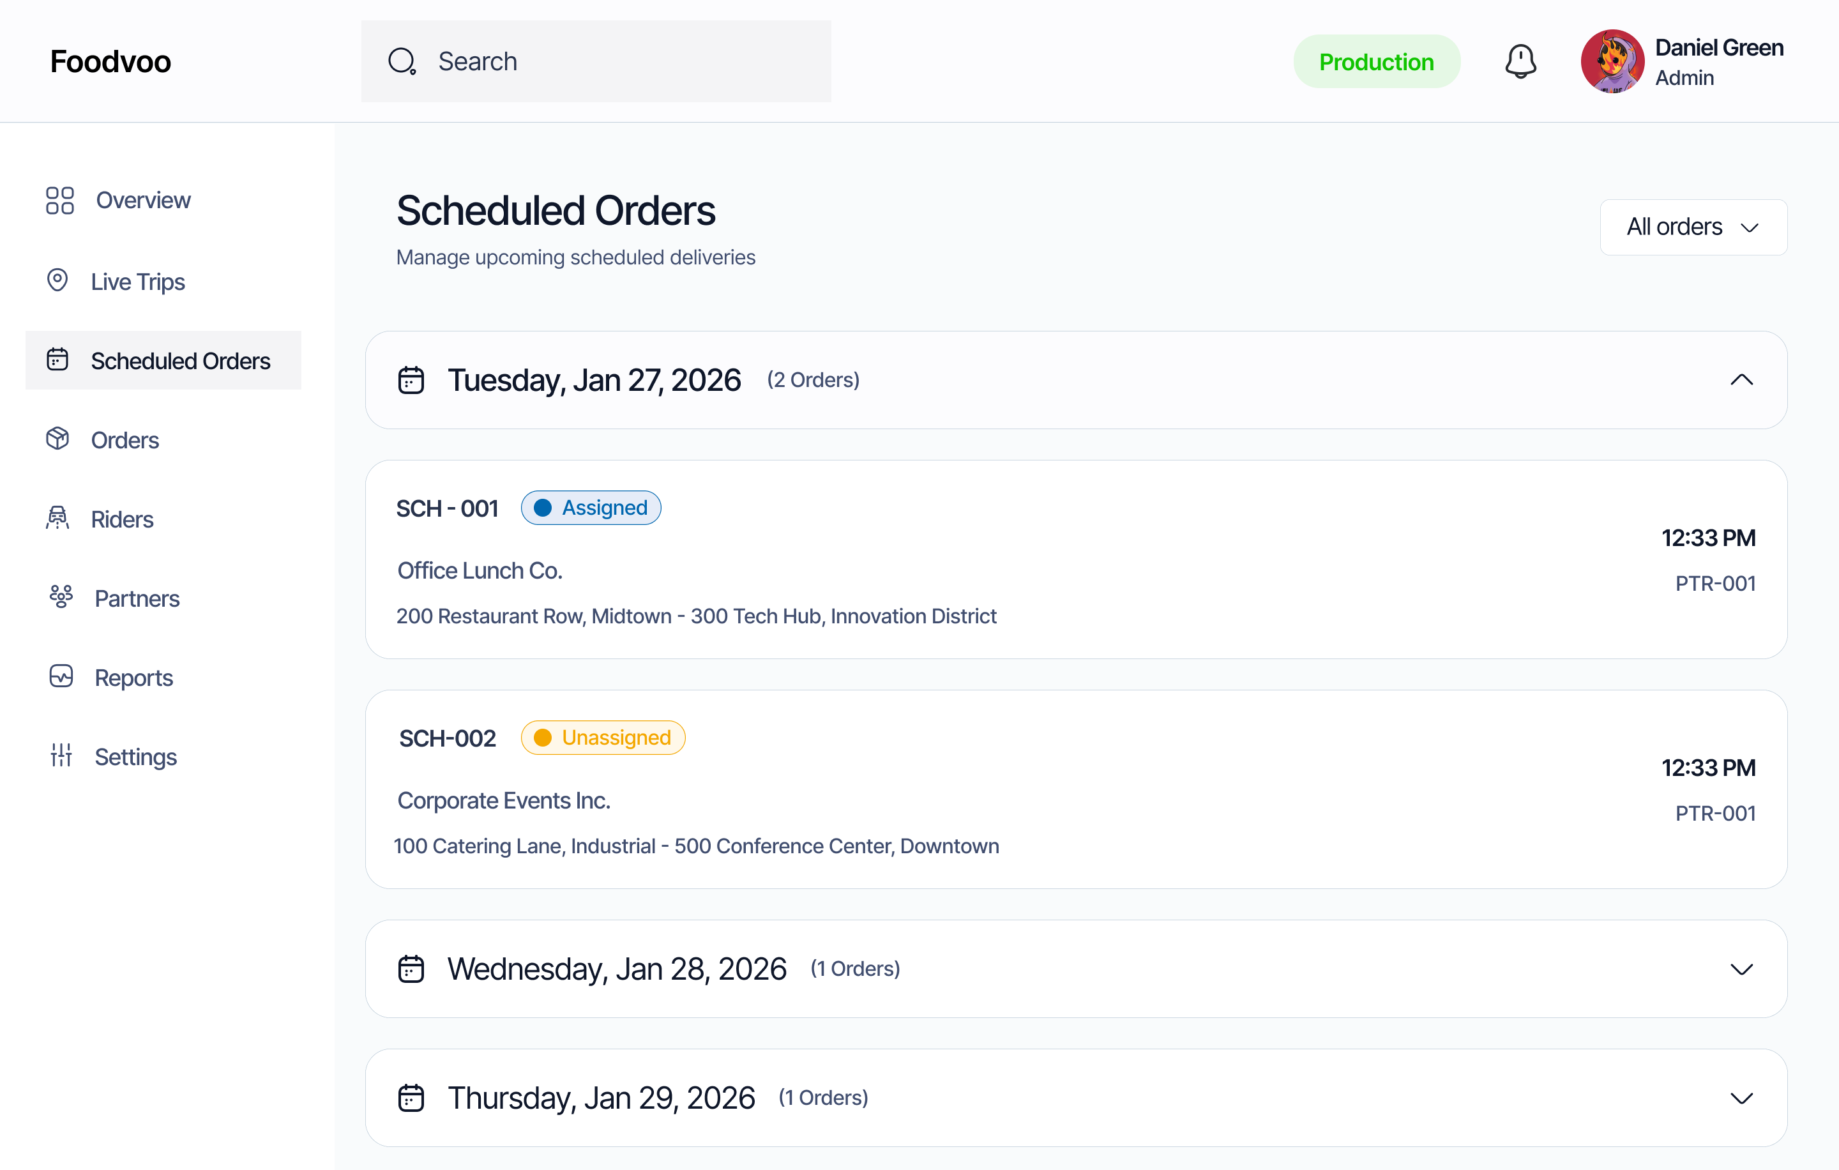Go to Overview page

tap(143, 200)
